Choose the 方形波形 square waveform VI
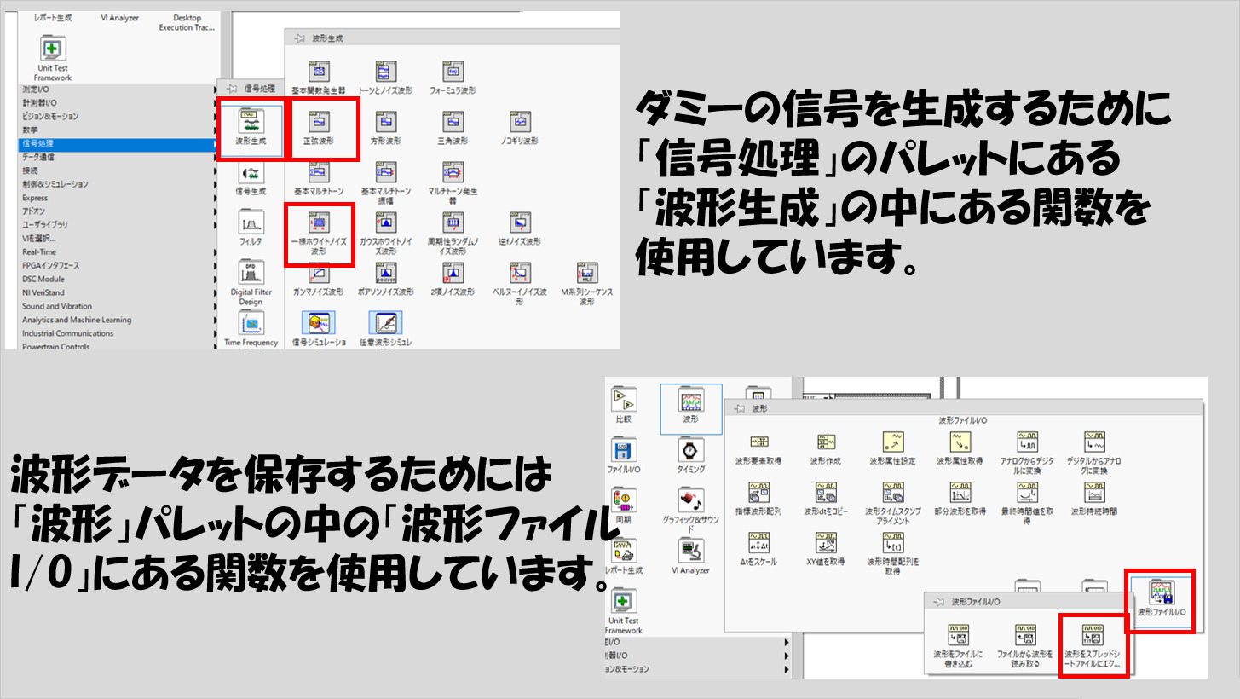1240x699 pixels. tap(386, 123)
